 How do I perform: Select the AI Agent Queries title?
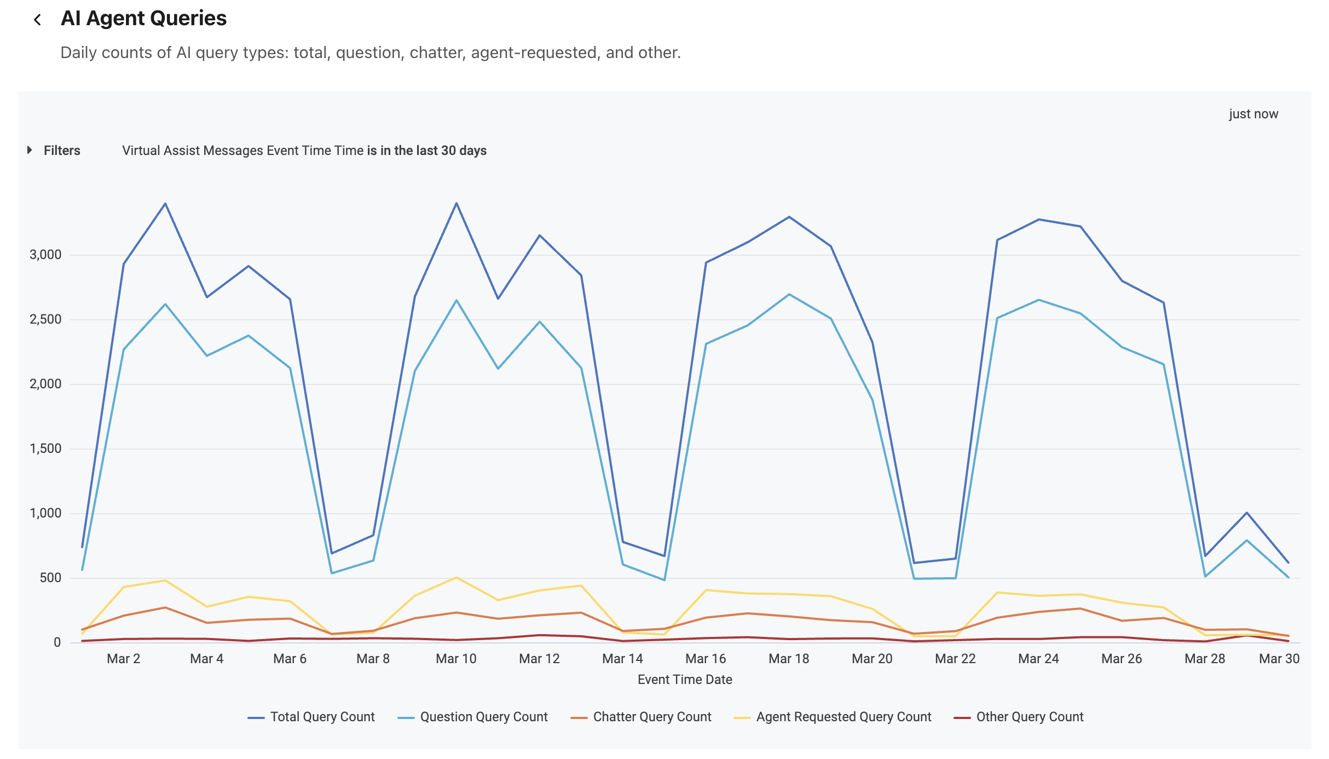point(144,18)
